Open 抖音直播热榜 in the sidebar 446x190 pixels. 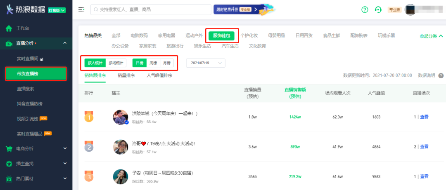(30, 104)
